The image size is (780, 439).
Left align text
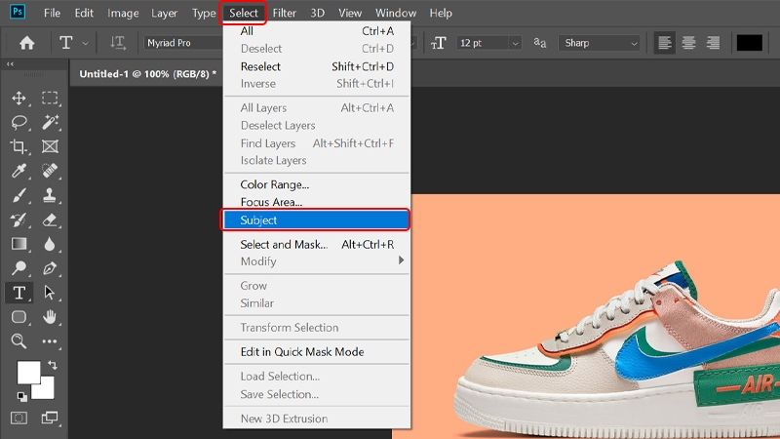(665, 43)
